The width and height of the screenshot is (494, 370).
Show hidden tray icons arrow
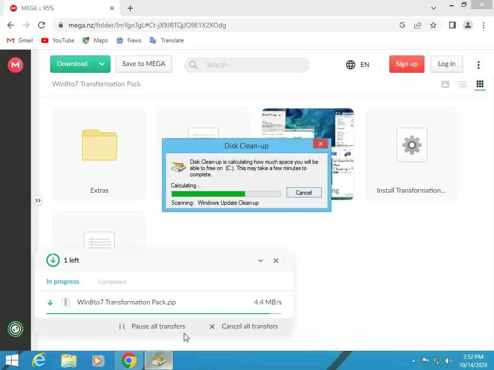[x=413, y=361]
